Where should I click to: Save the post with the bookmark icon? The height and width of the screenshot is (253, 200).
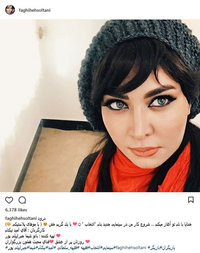[x=191, y=200]
